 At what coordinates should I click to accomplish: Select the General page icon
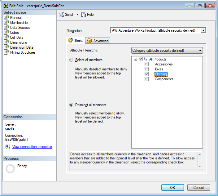[x=6, y=18]
